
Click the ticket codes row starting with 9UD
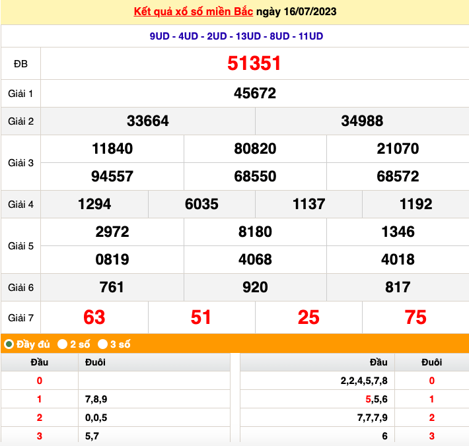pos(236,36)
